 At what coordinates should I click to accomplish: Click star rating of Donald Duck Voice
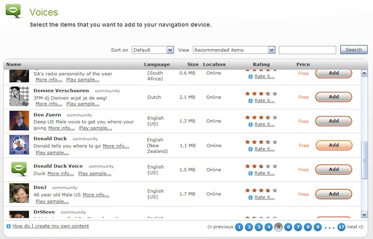(x=261, y=166)
